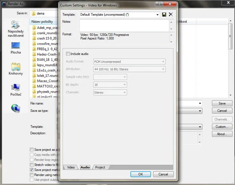The height and width of the screenshot is (185, 235).
Task: Select the Plocha desktop icon
Action: 15,48
